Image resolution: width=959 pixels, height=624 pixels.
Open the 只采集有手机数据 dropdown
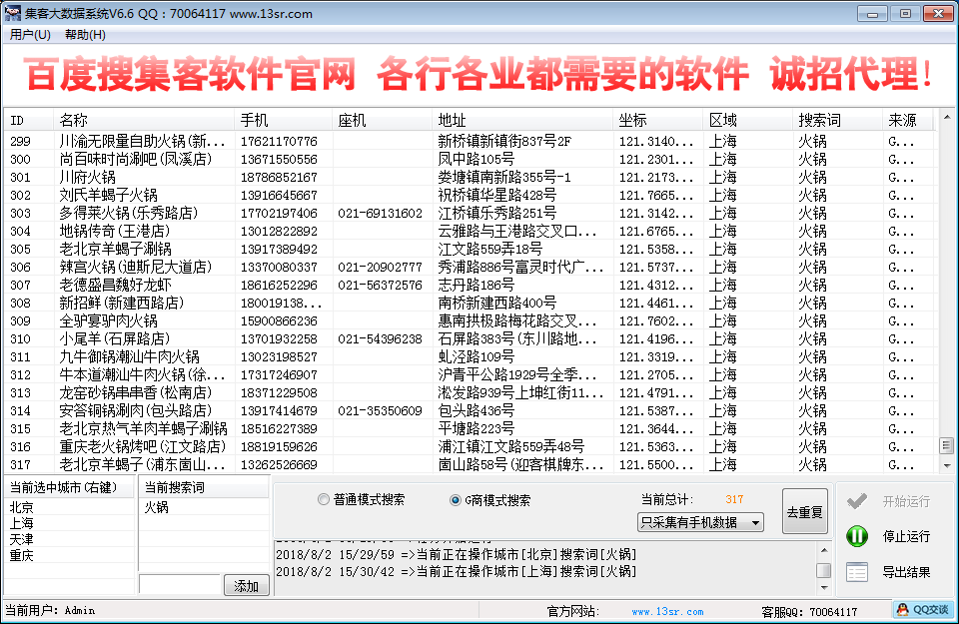(x=700, y=522)
